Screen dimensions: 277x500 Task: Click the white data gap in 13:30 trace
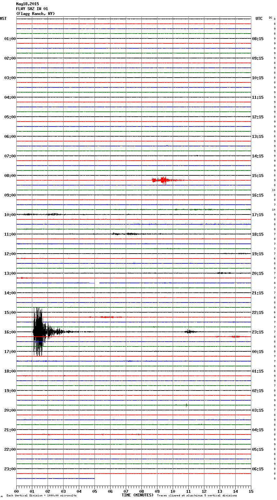click(97, 282)
